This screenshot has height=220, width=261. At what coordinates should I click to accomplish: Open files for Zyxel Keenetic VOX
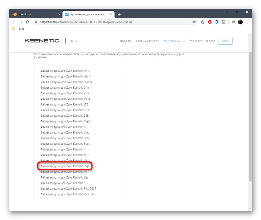65,110
